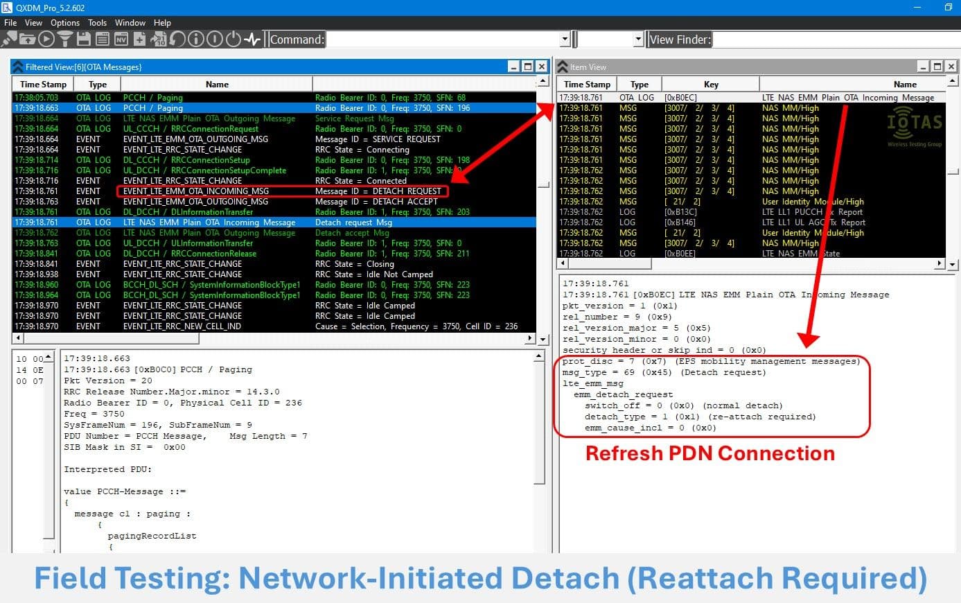The height and width of the screenshot is (603, 961).
Task: Click the power icon in toolbar
Action: point(233,40)
